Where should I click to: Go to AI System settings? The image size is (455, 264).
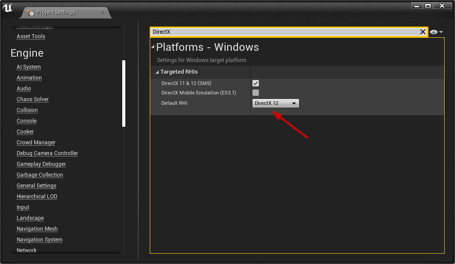[28, 67]
